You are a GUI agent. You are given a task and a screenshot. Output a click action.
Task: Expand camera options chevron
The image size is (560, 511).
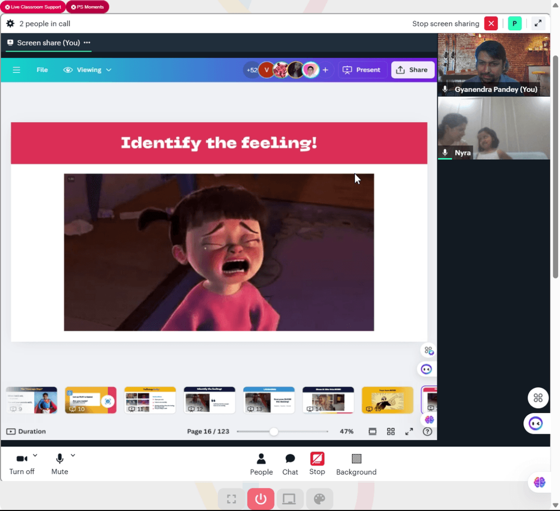35,455
